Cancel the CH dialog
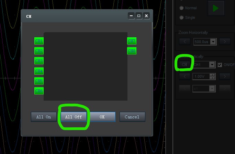The width and height of the screenshot is (235, 154). click(x=132, y=117)
